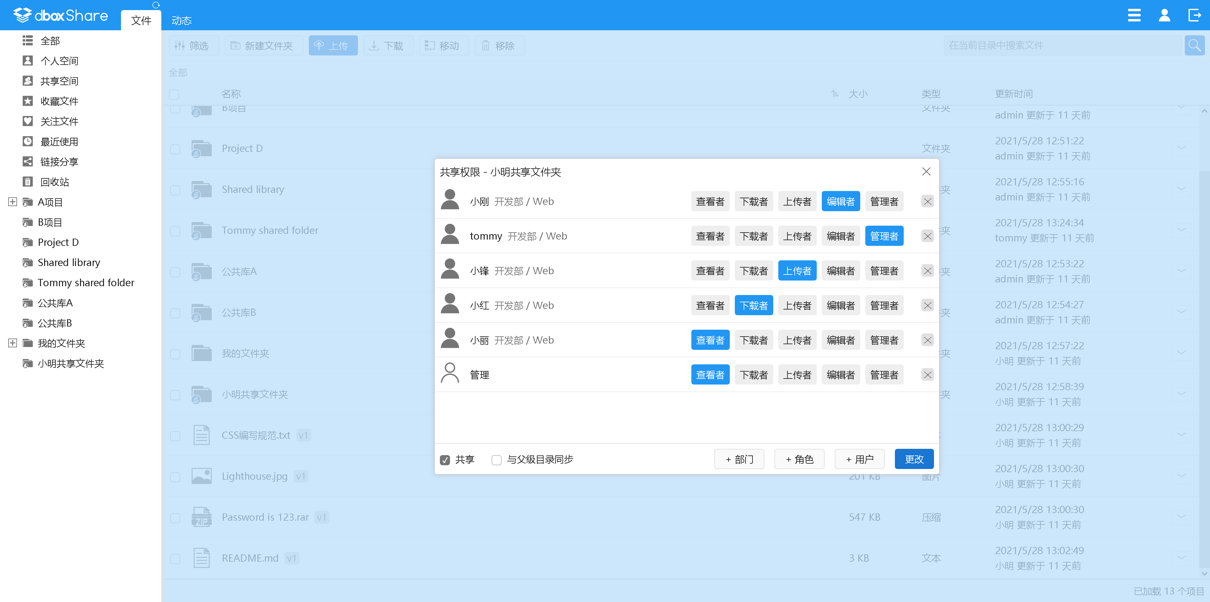The width and height of the screenshot is (1210, 602).
Task: Remove 小锋 from the share list
Action: (x=927, y=271)
